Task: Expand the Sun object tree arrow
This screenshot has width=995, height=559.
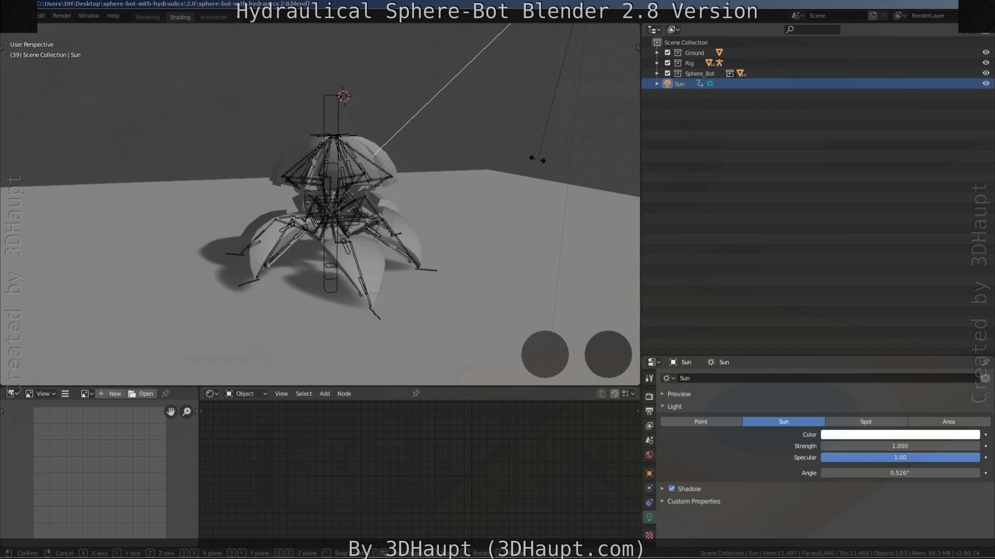Action: click(657, 84)
